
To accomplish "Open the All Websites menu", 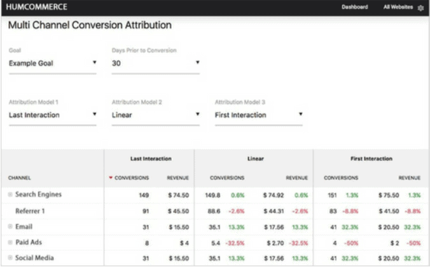I will pos(398,8).
